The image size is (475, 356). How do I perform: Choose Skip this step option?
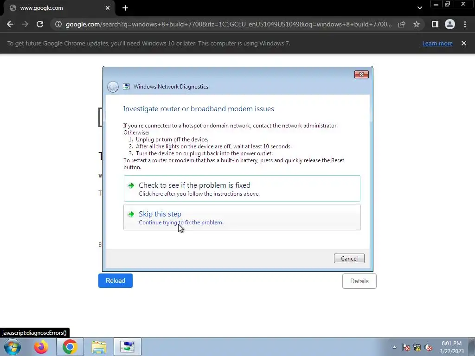click(242, 217)
